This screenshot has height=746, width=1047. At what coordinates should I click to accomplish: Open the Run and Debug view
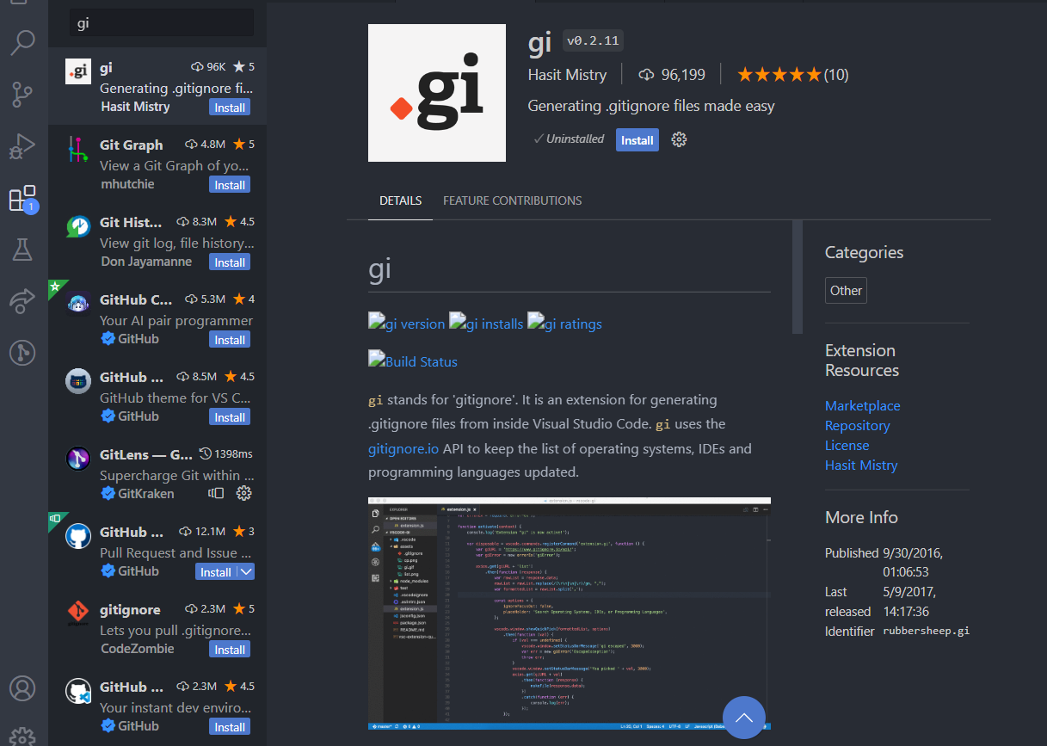pyautogui.click(x=22, y=146)
